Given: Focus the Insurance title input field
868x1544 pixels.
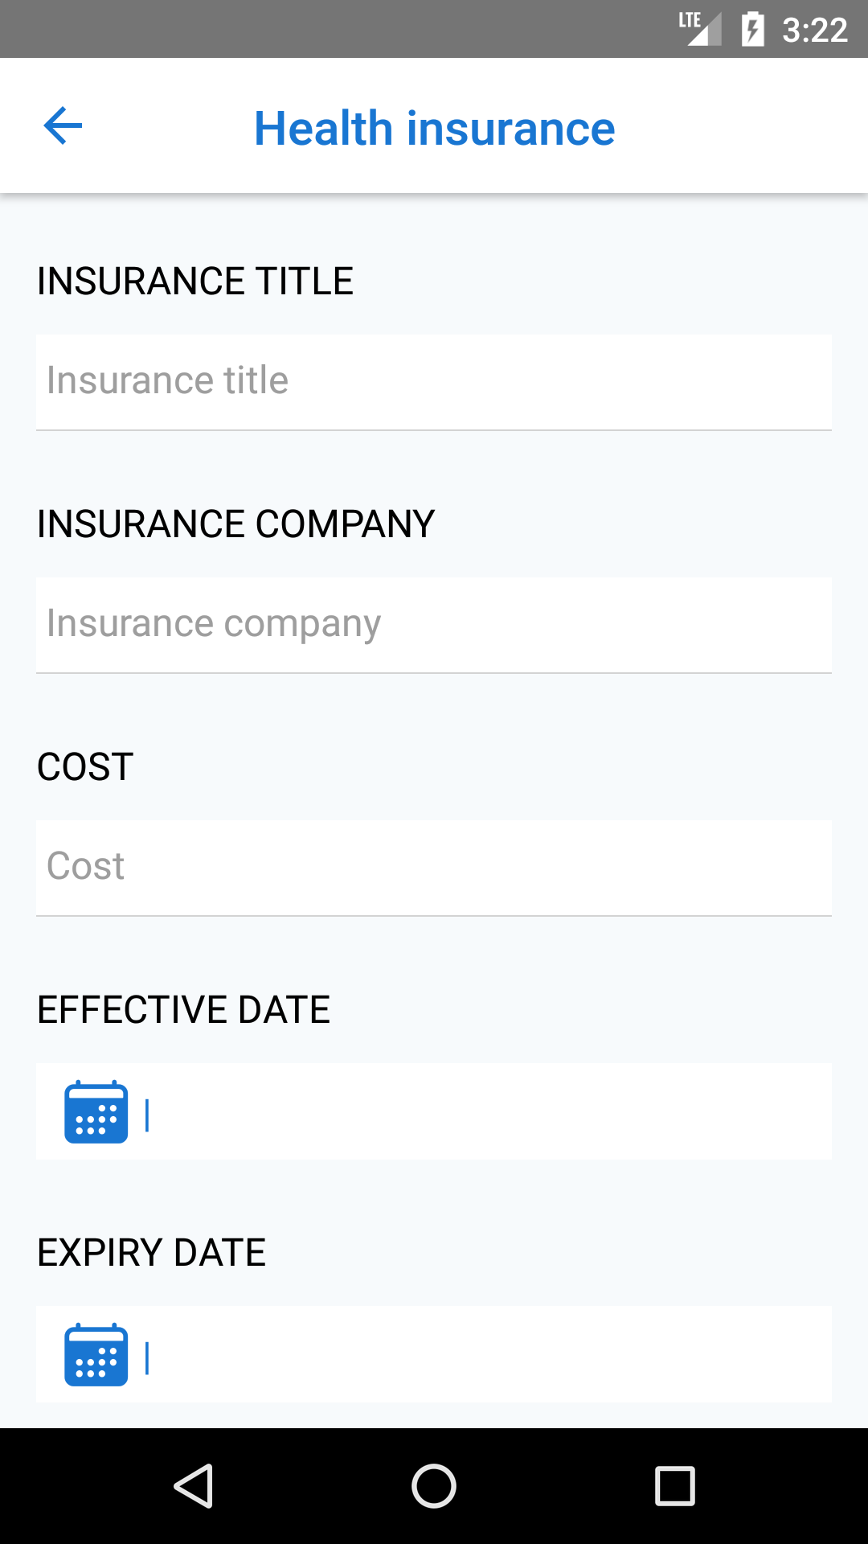Looking at the screenshot, I should pos(434,382).
